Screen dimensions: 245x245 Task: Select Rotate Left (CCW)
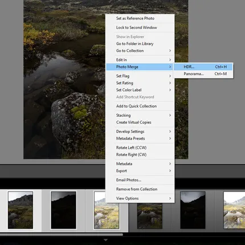140,148
